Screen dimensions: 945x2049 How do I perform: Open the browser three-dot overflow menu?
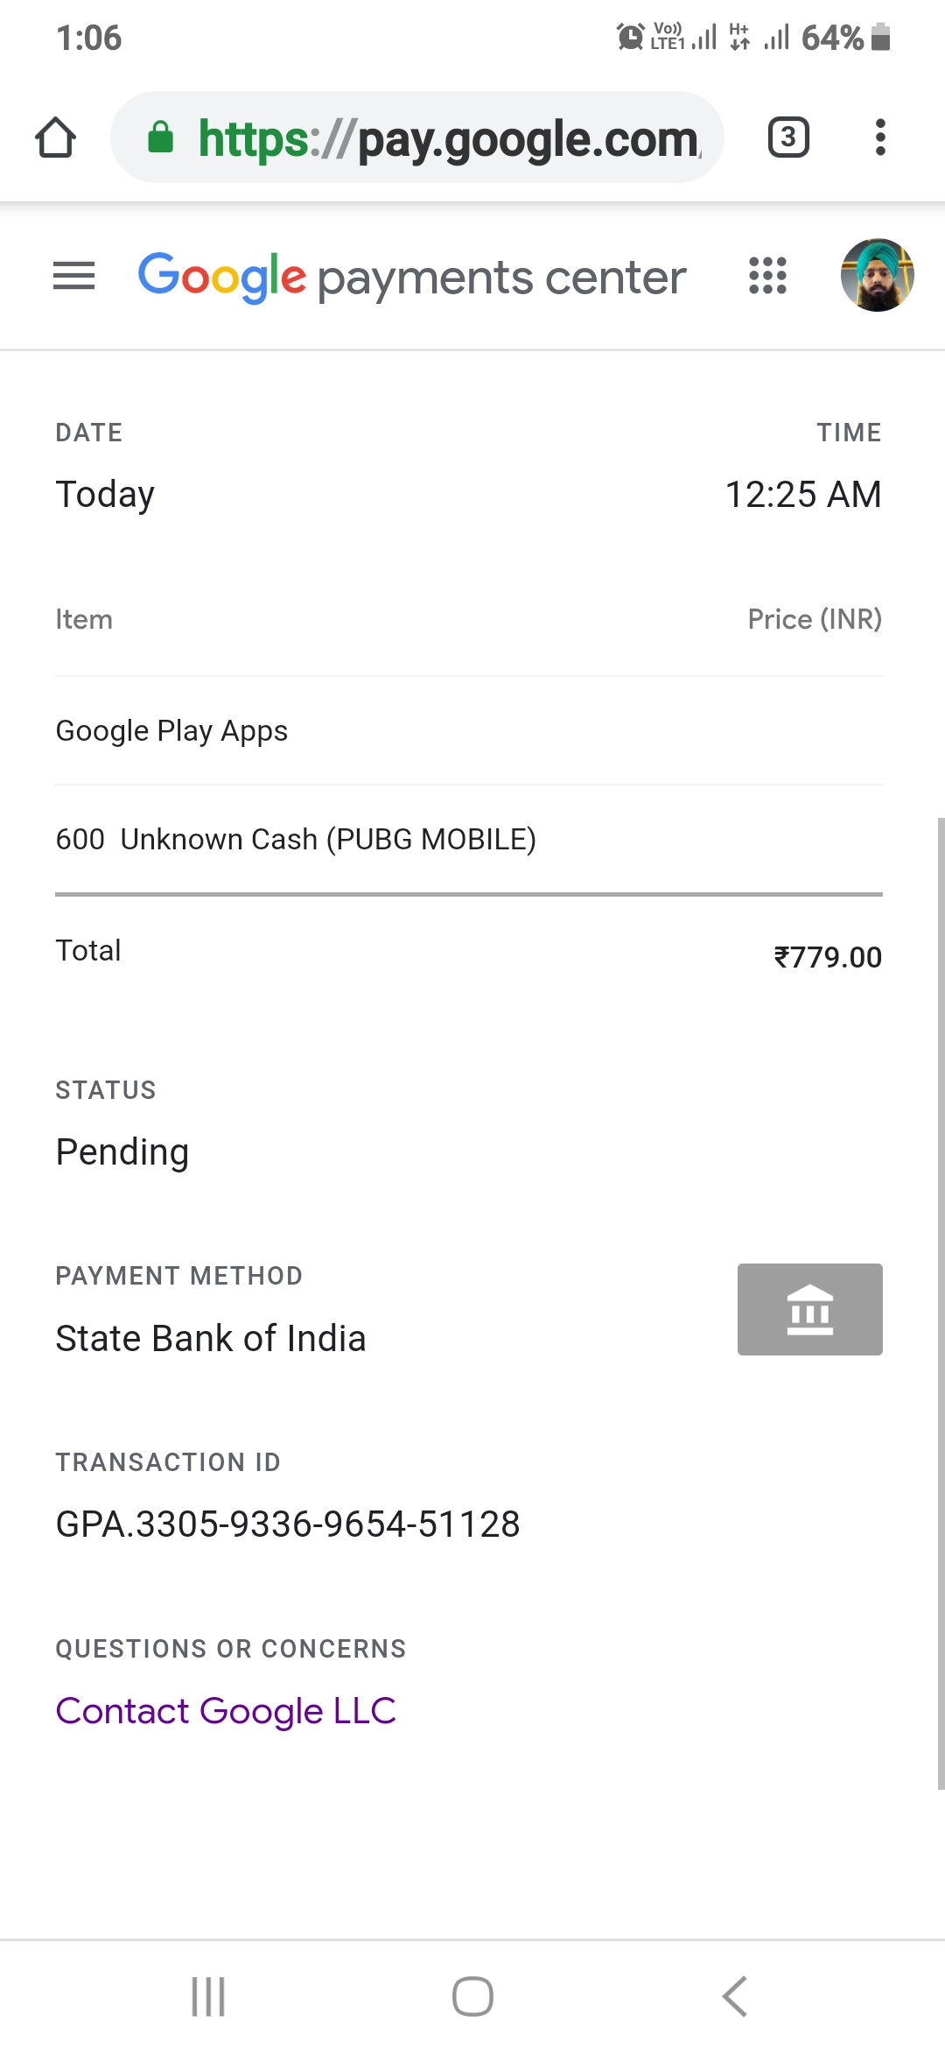(880, 137)
